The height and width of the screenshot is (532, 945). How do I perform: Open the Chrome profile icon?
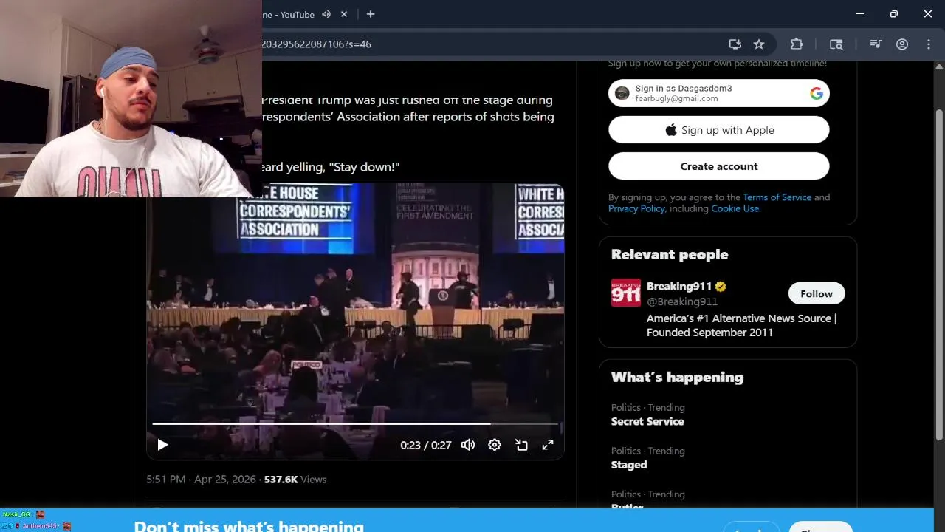[902, 44]
